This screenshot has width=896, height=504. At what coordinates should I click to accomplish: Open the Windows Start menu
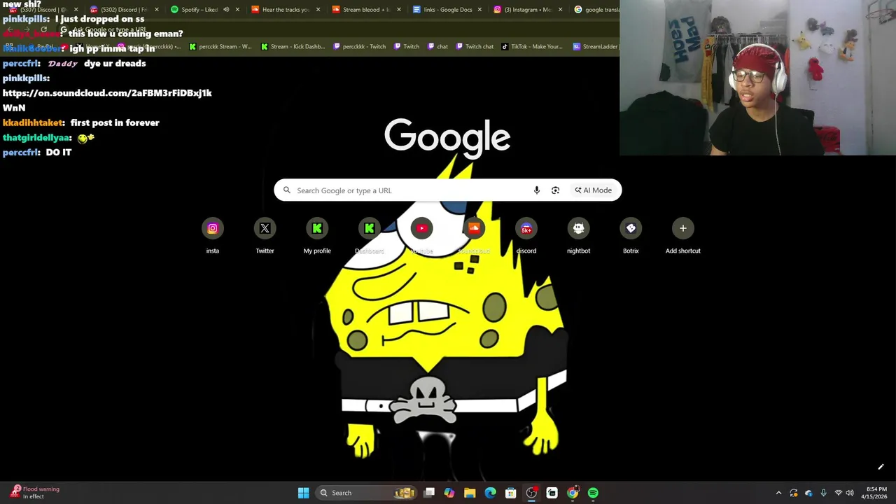tap(303, 493)
